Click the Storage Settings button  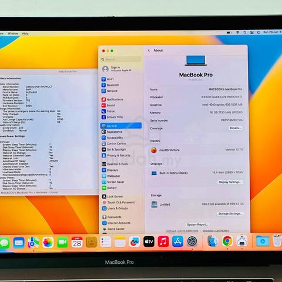(230, 214)
